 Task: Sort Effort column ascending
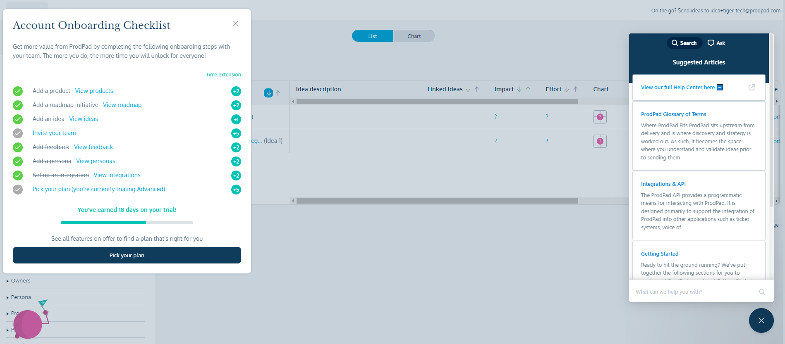[576, 89]
